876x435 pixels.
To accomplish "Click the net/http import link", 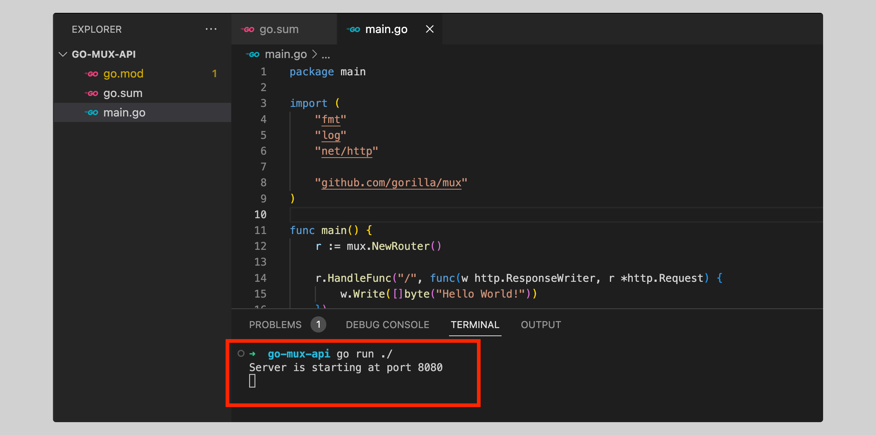I will click(x=347, y=151).
